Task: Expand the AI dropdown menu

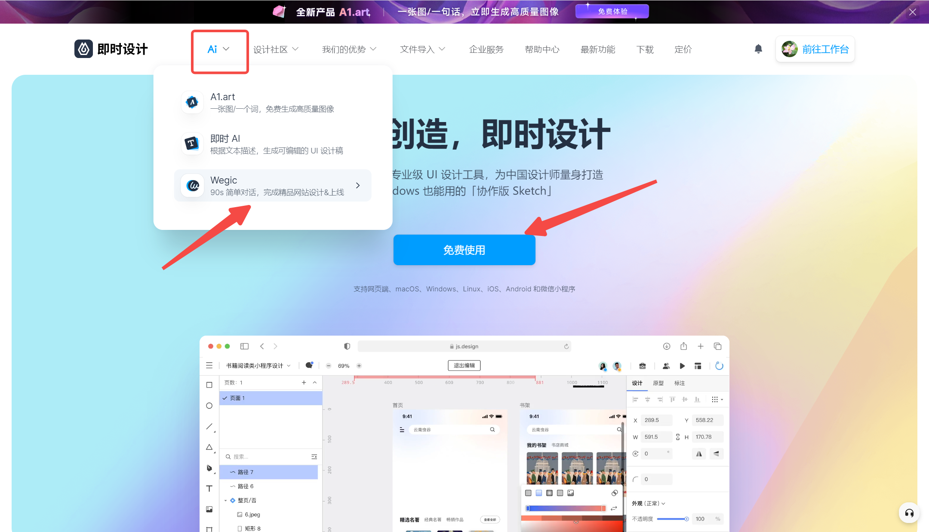Action: [x=220, y=49]
